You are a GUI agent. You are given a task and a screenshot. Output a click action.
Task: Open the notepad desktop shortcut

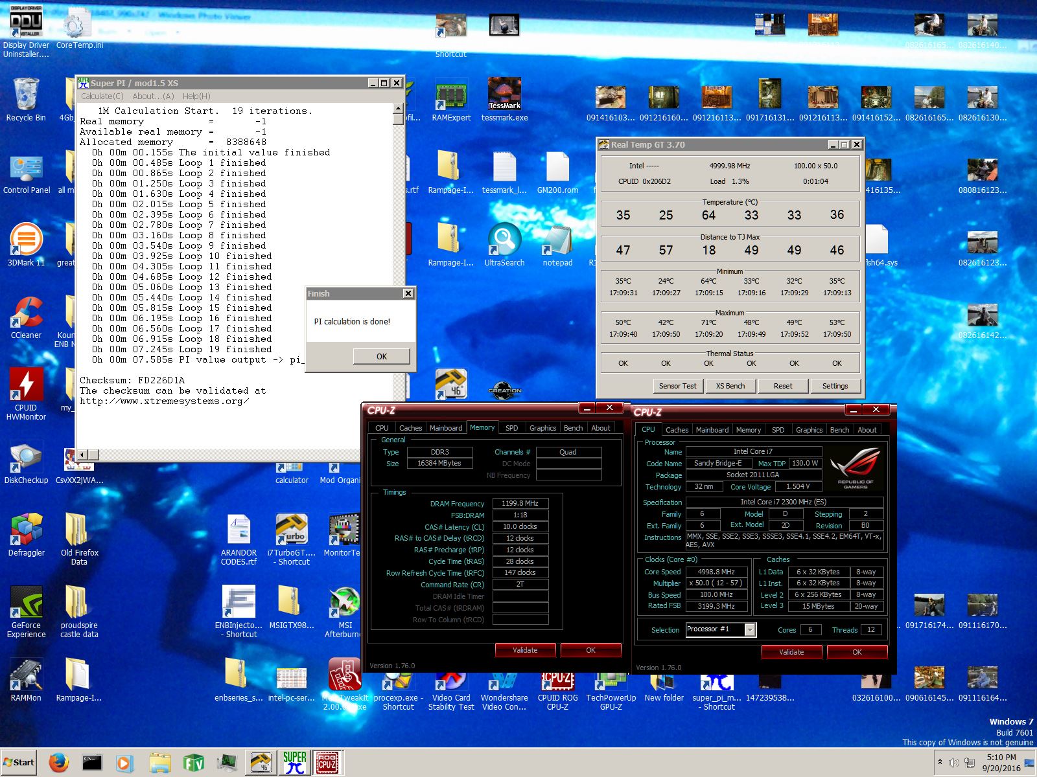click(557, 244)
